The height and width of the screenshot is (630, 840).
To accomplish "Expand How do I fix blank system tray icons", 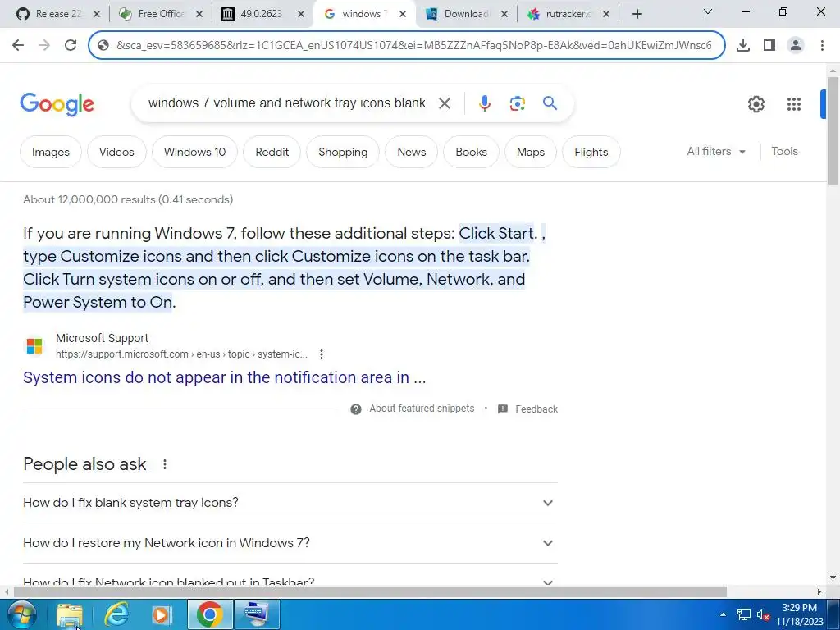I will click(x=290, y=503).
